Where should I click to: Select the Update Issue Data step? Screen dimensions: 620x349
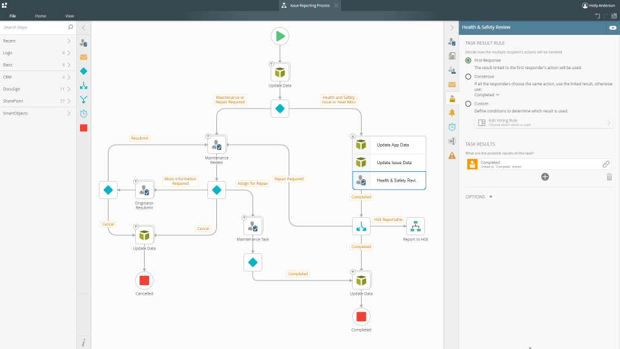coord(389,163)
